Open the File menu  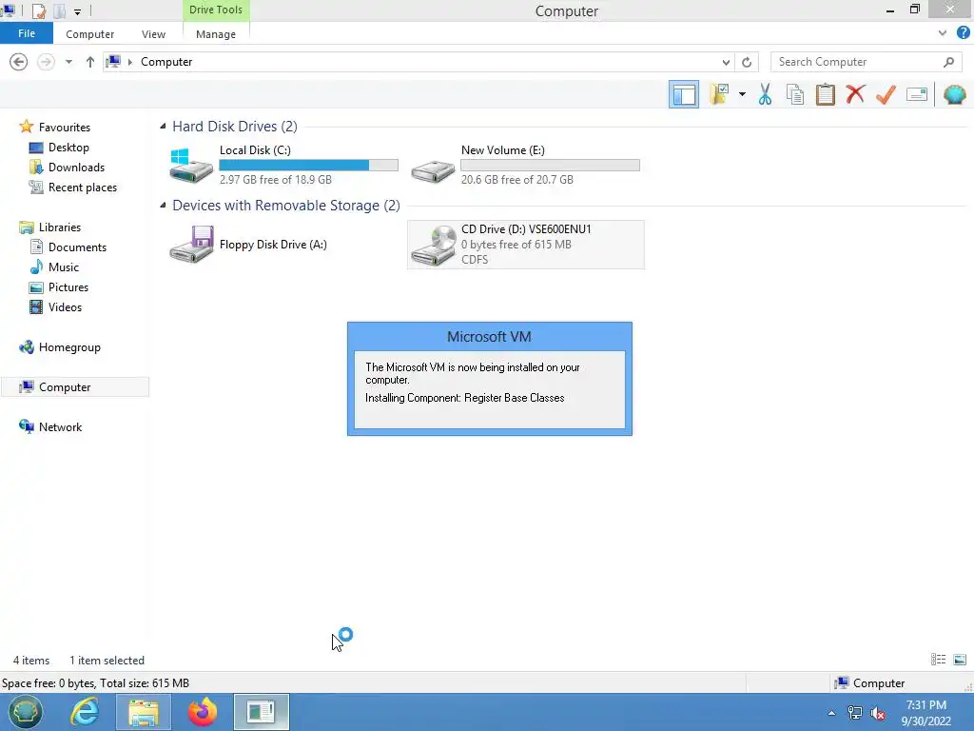pyautogui.click(x=27, y=33)
